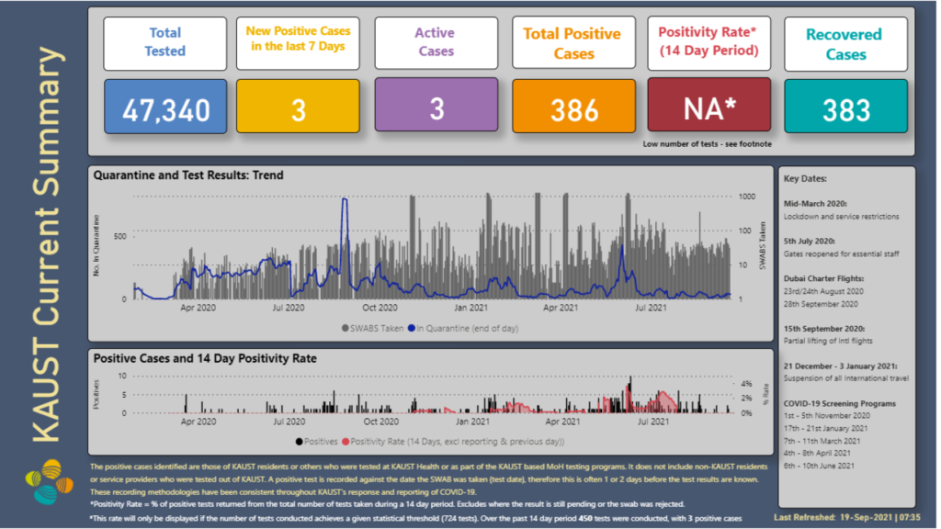Click 'Low number of tests - see footnote' note
This screenshot has width=941, height=529.
[709, 144]
